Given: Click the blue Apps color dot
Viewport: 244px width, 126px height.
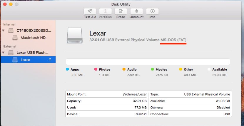Looking at the screenshot, I should tap(67, 69).
